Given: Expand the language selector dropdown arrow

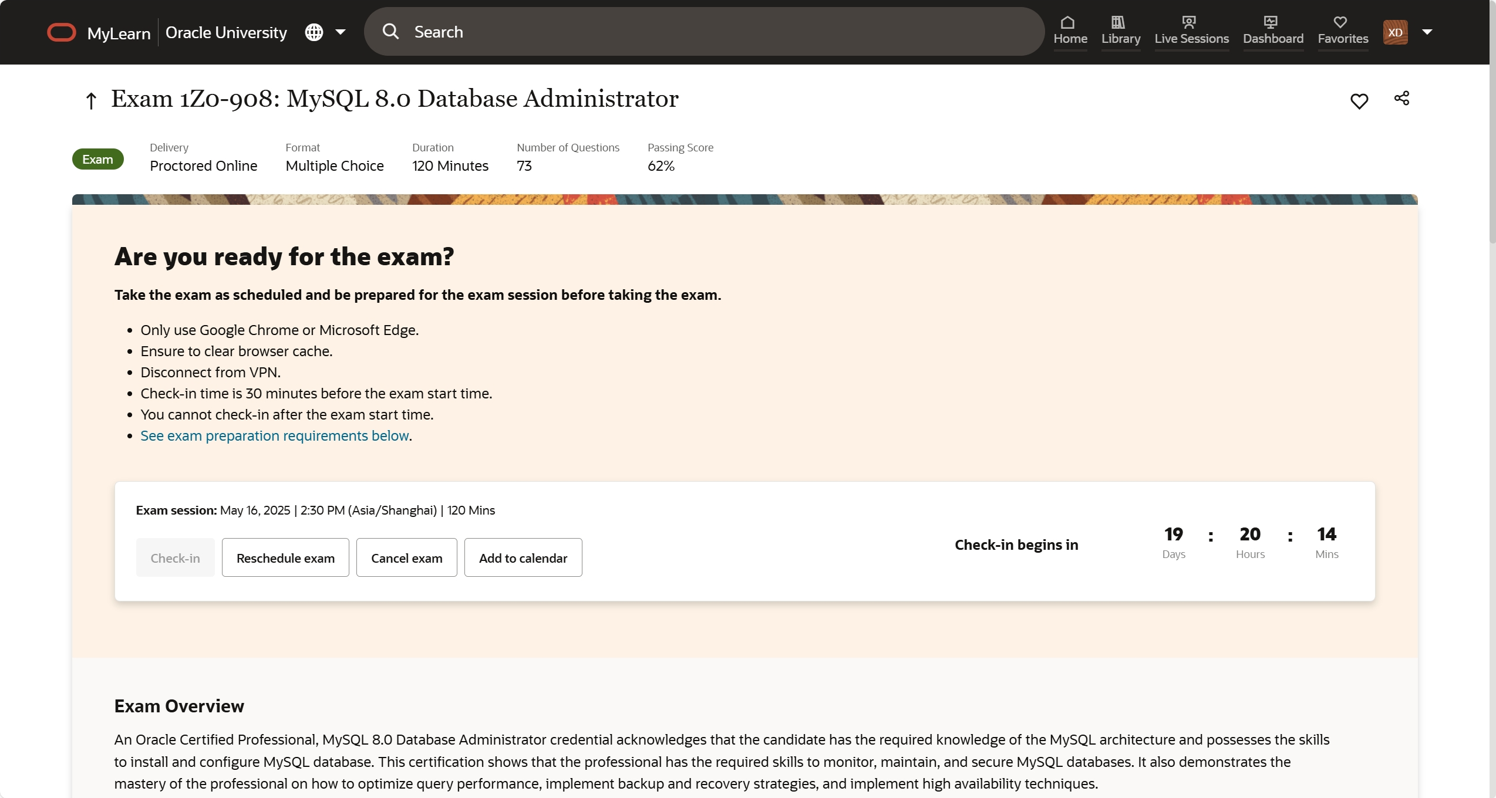Looking at the screenshot, I should (x=341, y=32).
